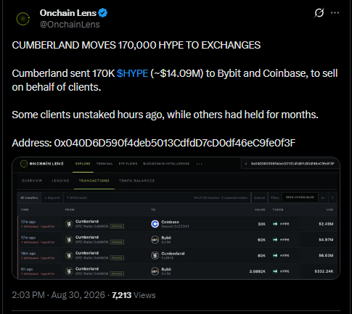Select the Terminal tab in the embedded dashboard
352x314 pixels.
pyautogui.click(x=105, y=164)
